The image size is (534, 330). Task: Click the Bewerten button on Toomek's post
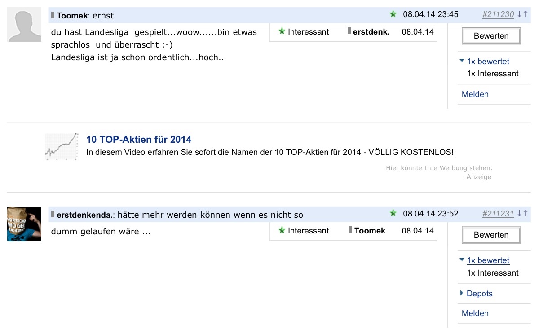[x=491, y=36]
